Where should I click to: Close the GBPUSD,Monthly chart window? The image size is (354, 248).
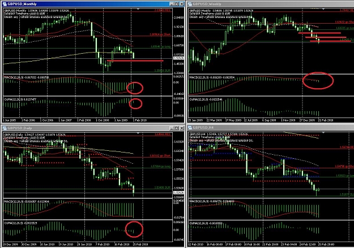pyautogui.click(x=181, y=4)
